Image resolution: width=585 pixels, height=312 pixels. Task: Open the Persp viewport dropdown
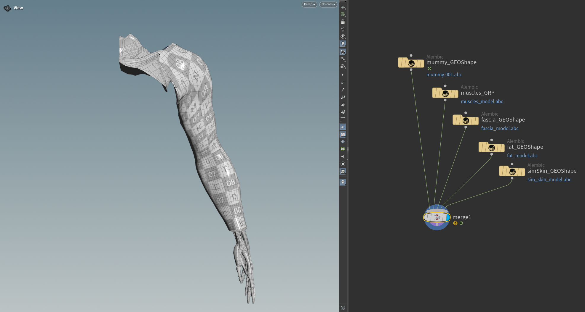tap(309, 4)
